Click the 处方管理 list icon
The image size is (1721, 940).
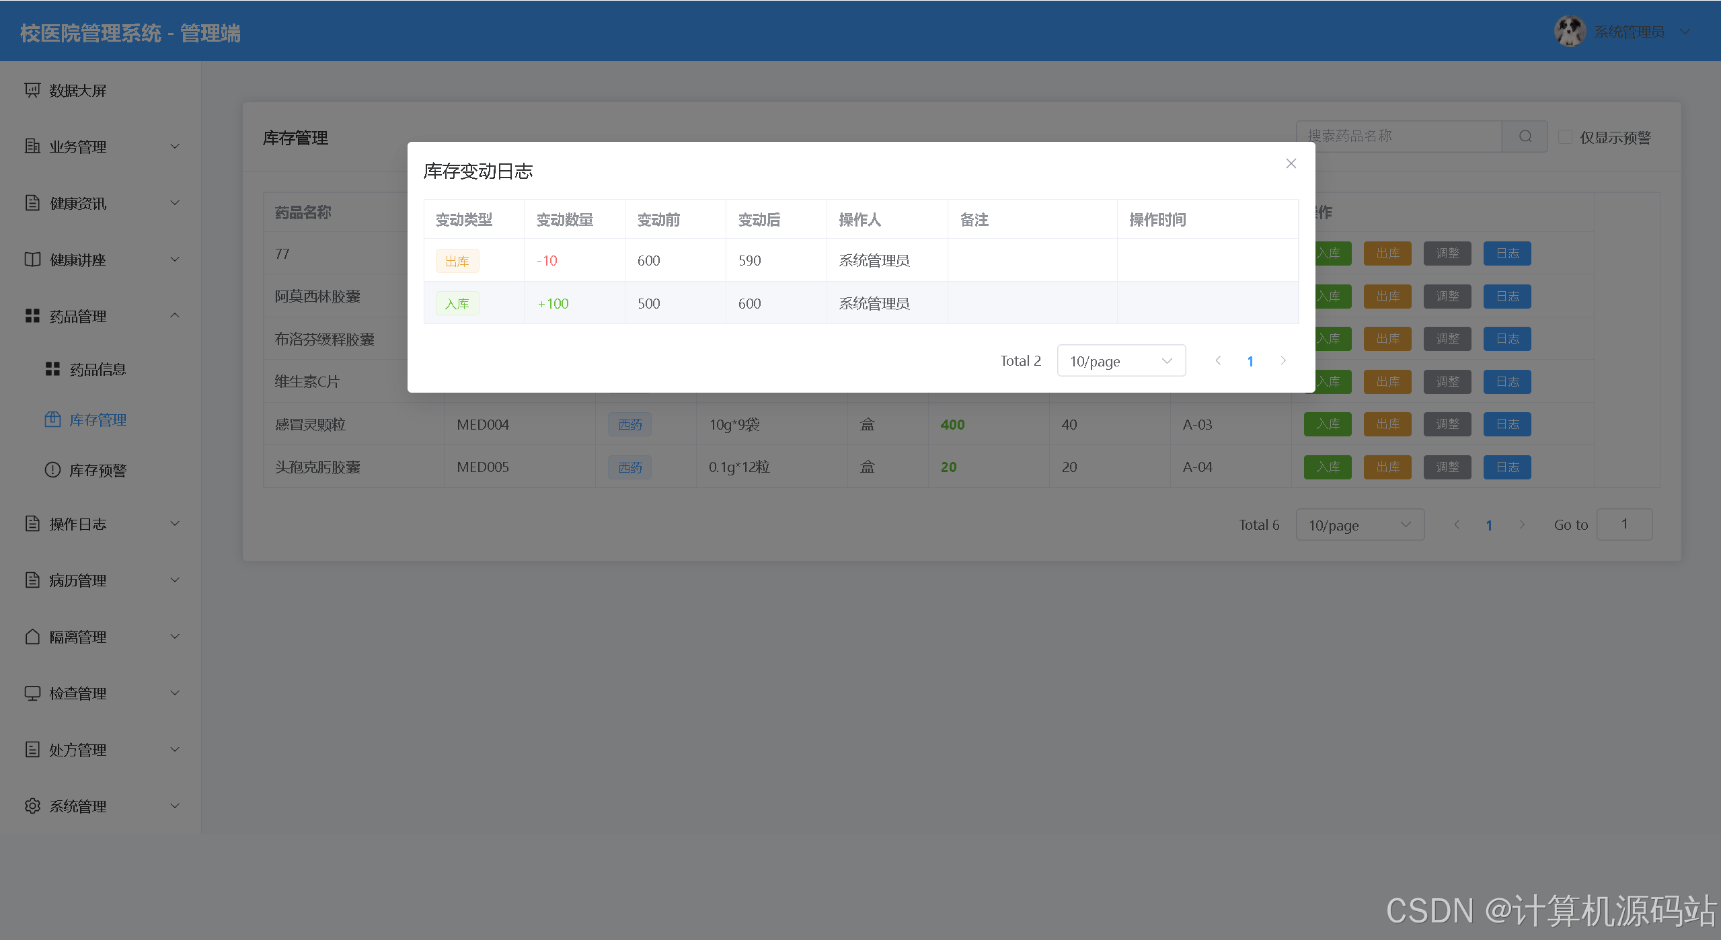coord(32,749)
